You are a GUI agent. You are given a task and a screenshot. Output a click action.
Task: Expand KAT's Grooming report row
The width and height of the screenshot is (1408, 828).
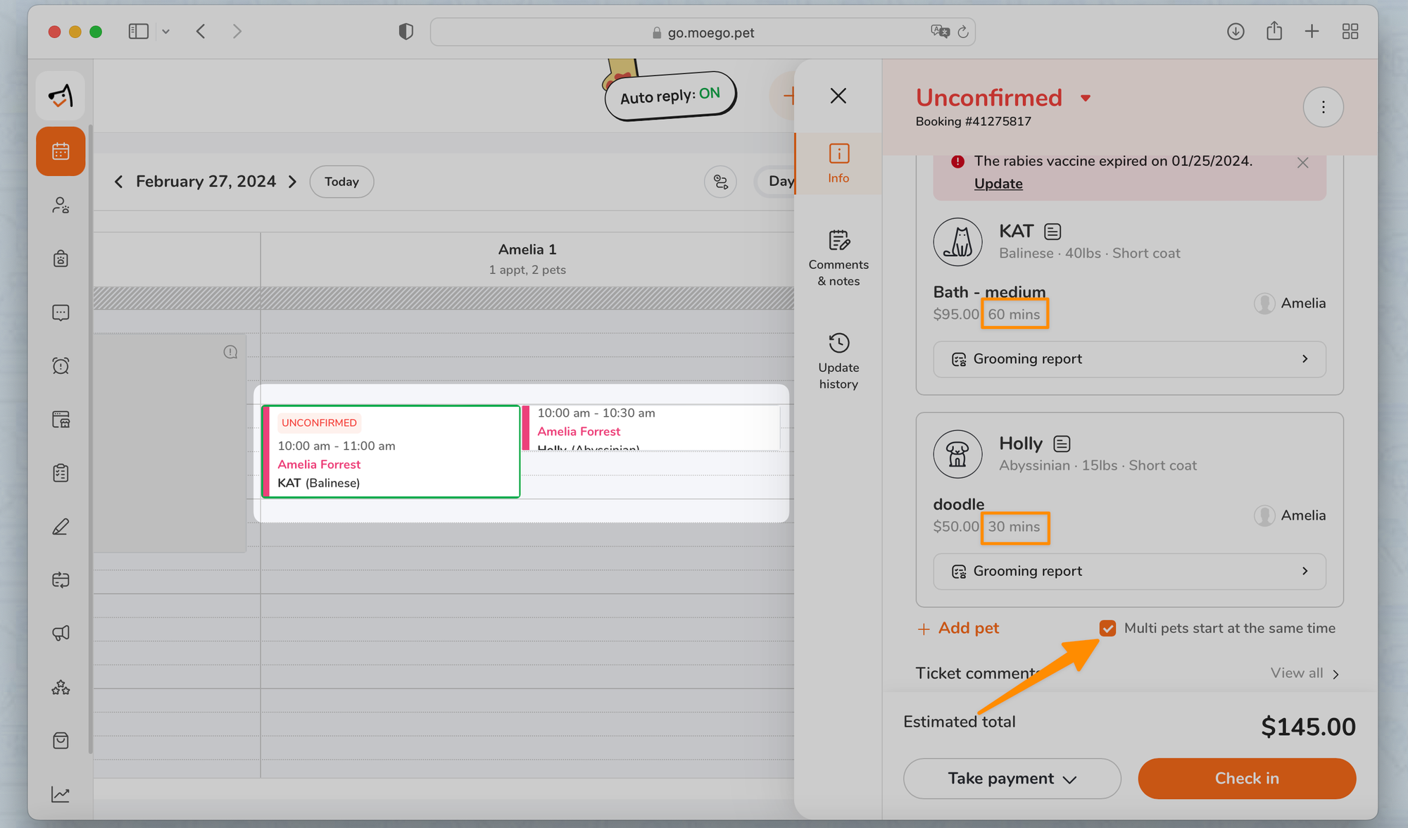[1129, 359]
